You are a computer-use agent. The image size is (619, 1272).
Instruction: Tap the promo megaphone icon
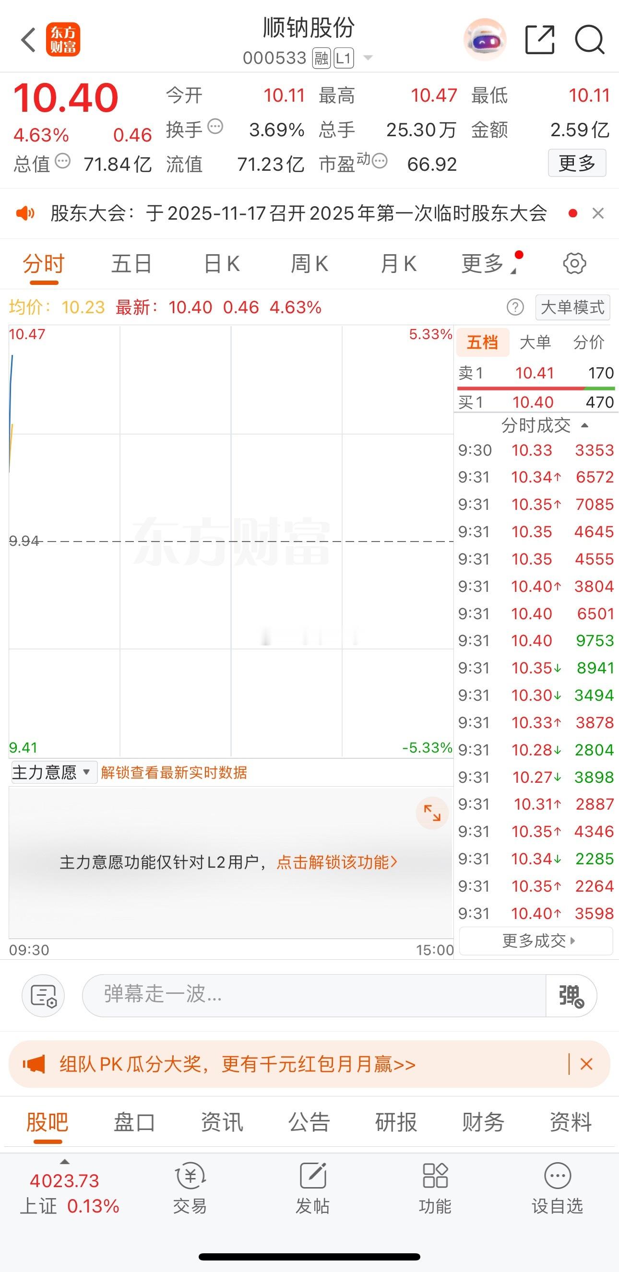(x=34, y=1064)
